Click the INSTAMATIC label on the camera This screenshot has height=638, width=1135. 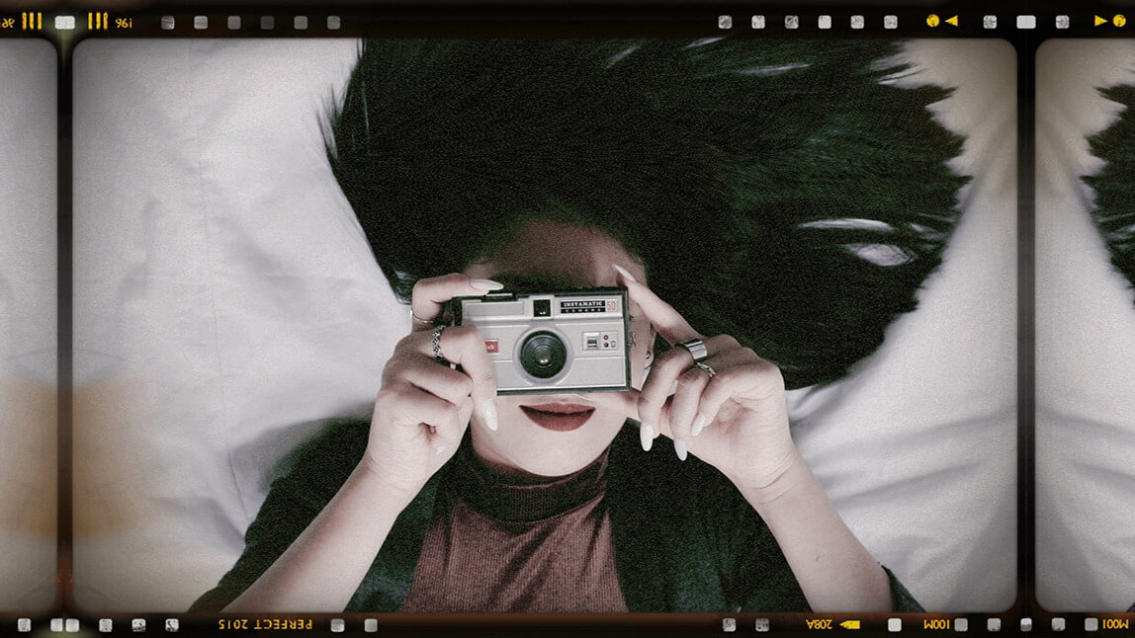583,306
